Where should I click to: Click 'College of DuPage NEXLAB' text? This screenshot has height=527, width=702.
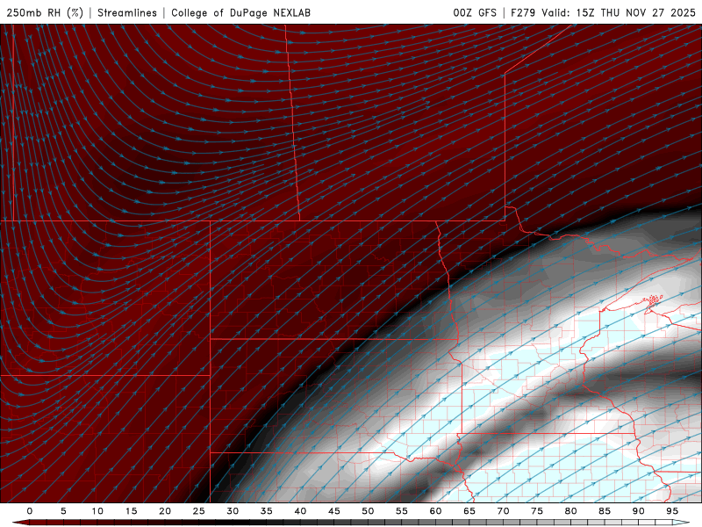pos(240,12)
